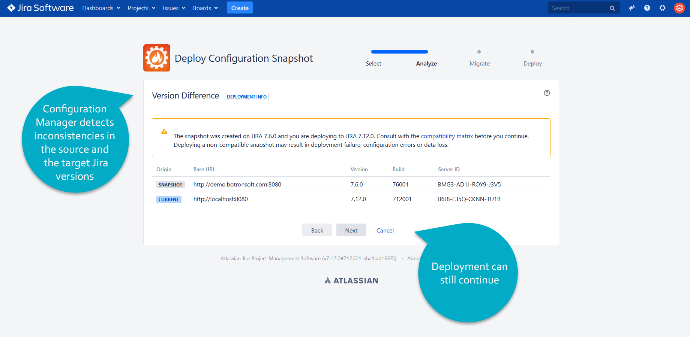The width and height of the screenshot is (690, 337).
Task: Open the DEPLOYMENT INFO badge
Action: (x=247, y=97)
